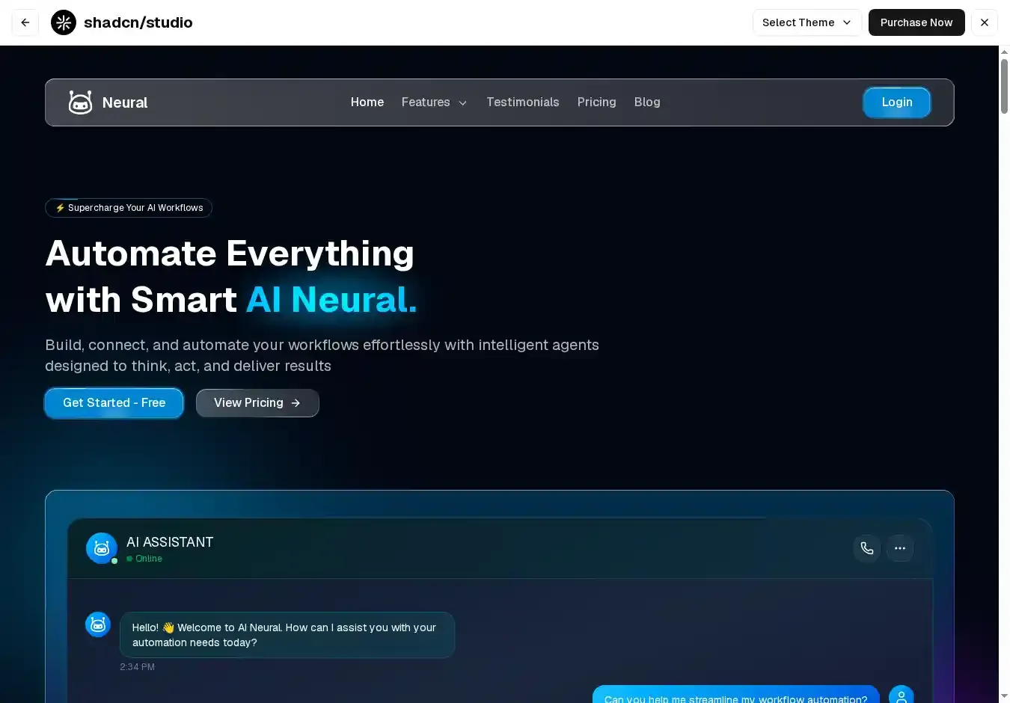The height and width of the screenshot is (703, 1010).
Task: Click the bot avatar beside the welcome message
Action: (x=98, y=624)
